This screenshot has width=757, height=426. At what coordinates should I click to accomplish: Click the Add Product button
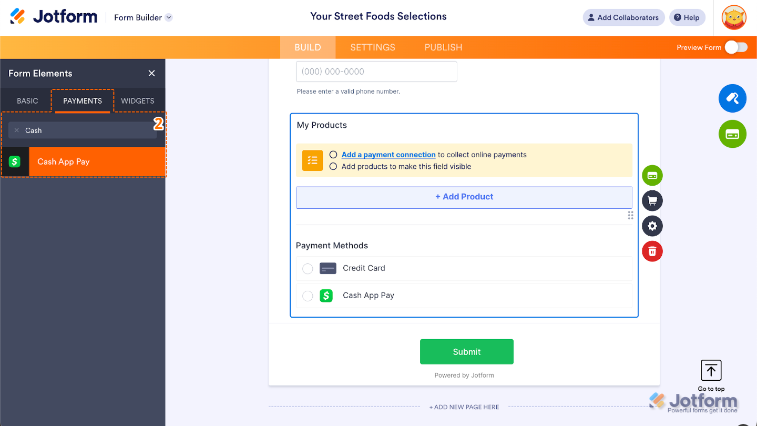(464, 197)
